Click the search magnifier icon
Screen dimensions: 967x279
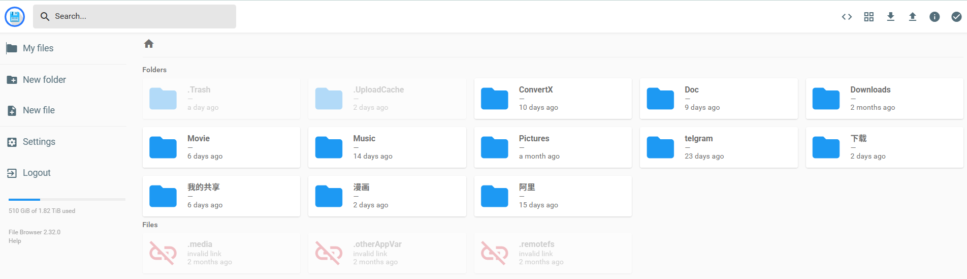pyautogui.click(x=45, y=16)
